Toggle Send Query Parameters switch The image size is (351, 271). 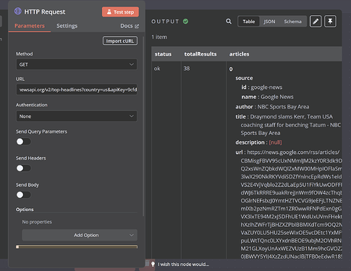23,142
